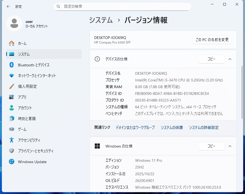Select the 個人用設定 paintbrush icon

[x=12, y=86]
